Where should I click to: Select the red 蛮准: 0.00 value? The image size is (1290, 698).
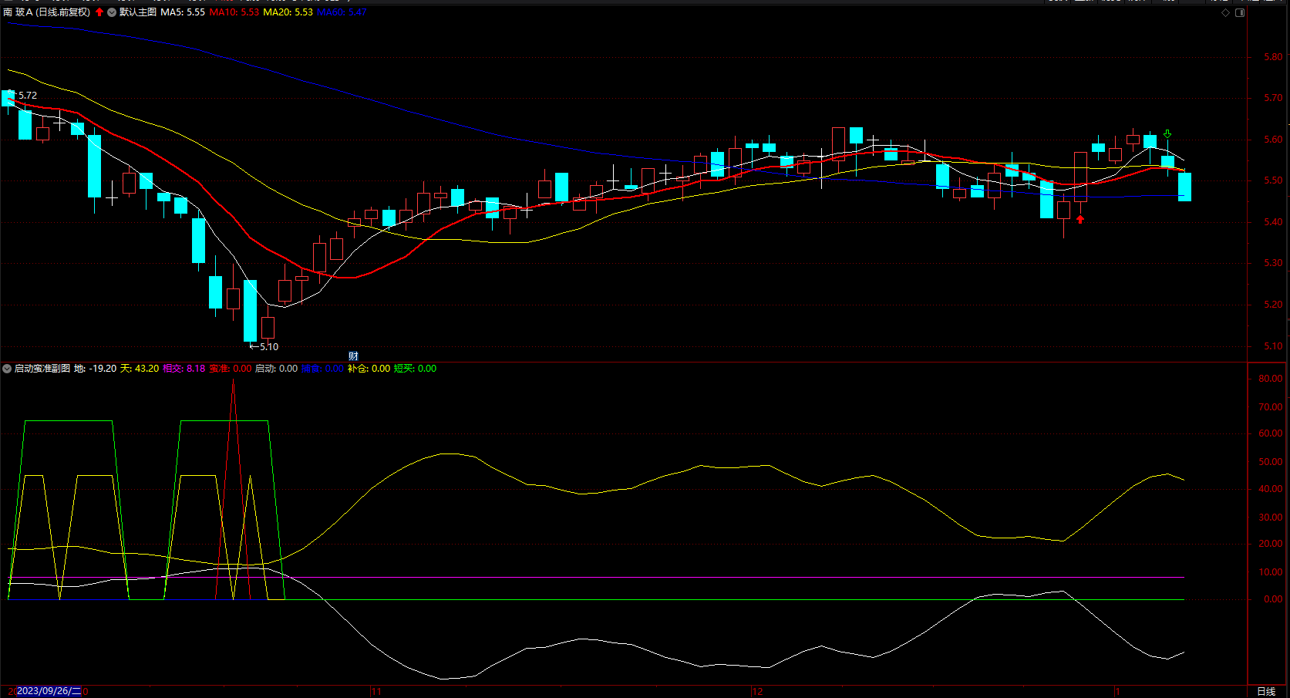point(231,369)
